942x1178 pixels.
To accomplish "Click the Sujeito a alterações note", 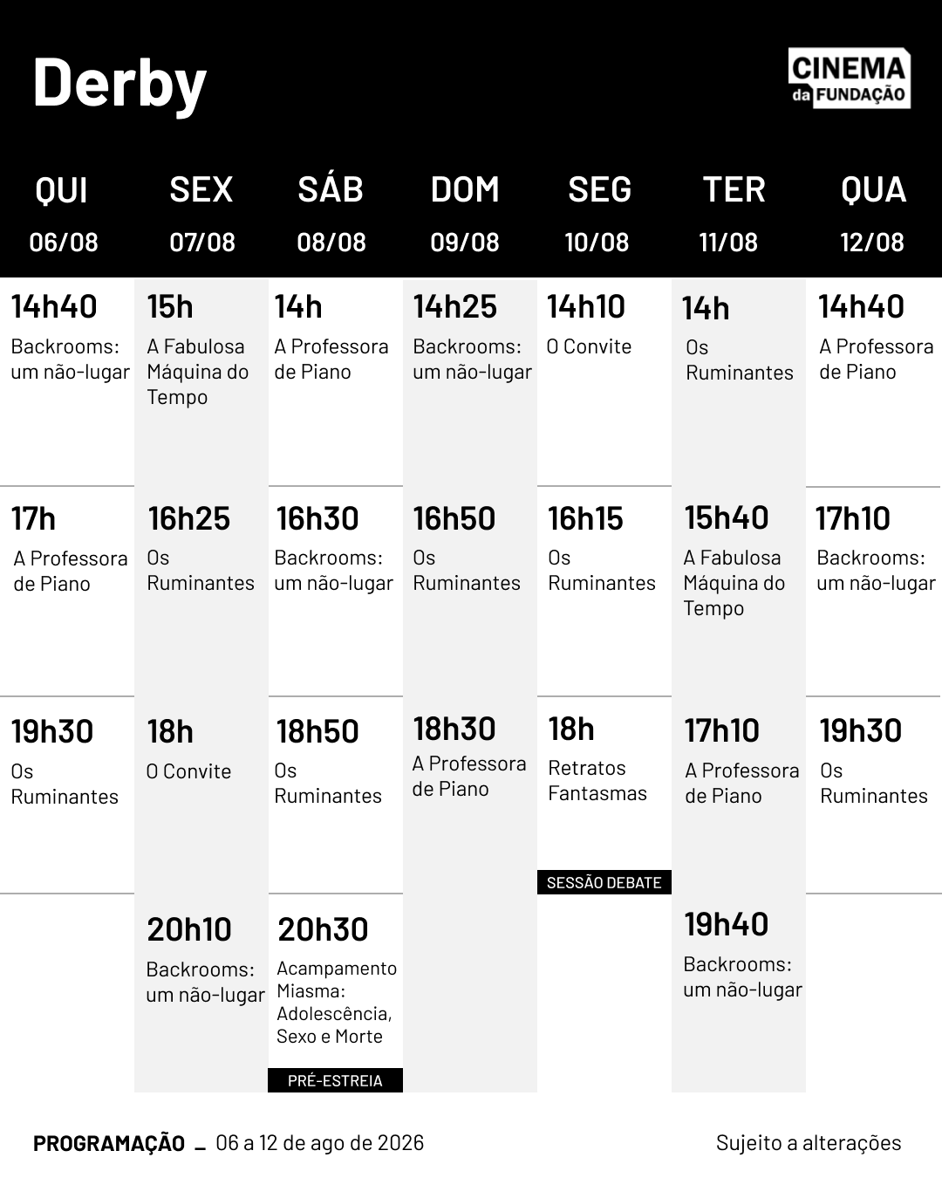I will 809,1143.
